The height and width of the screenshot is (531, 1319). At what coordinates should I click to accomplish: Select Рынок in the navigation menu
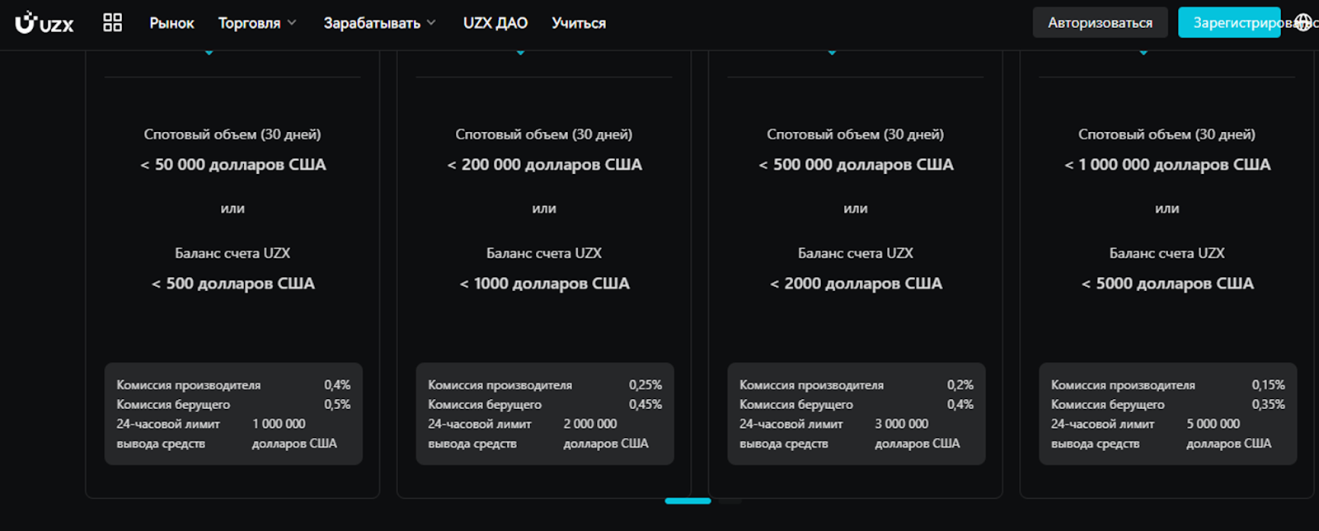pyautogui.click(x=171, y=23)
